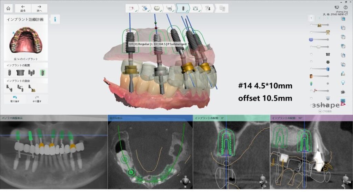The width and height of the screenshot is (353, 192).
Task: Open the blue info icon beside インプラント治療計画
Action: [55, 19]
